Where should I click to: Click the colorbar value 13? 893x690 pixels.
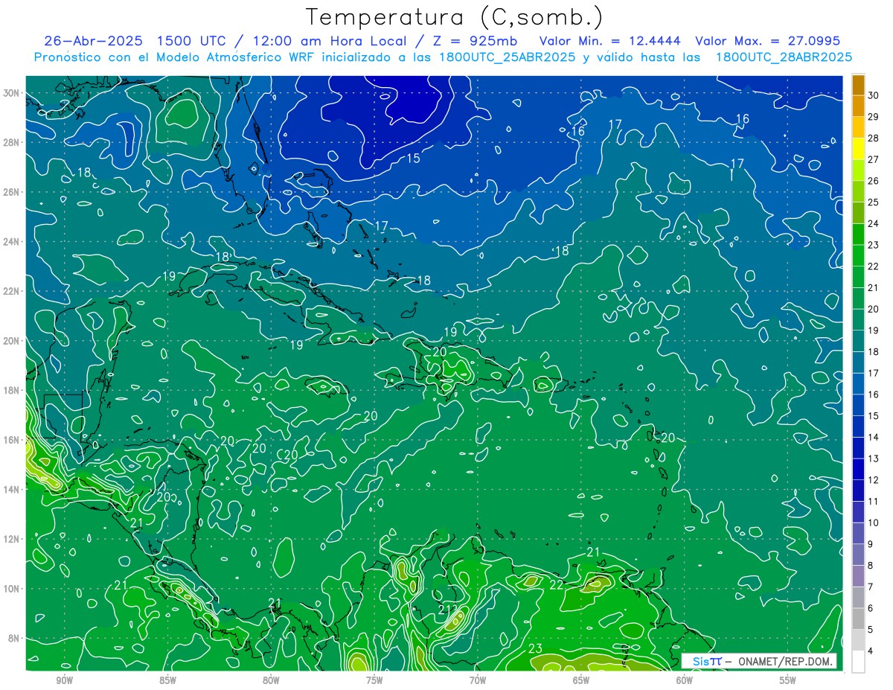click(x=874, y=458)
